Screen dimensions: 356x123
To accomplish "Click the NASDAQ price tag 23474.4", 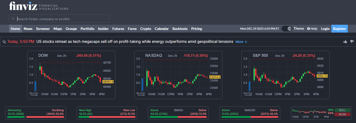I will click(x=215, y=77).
